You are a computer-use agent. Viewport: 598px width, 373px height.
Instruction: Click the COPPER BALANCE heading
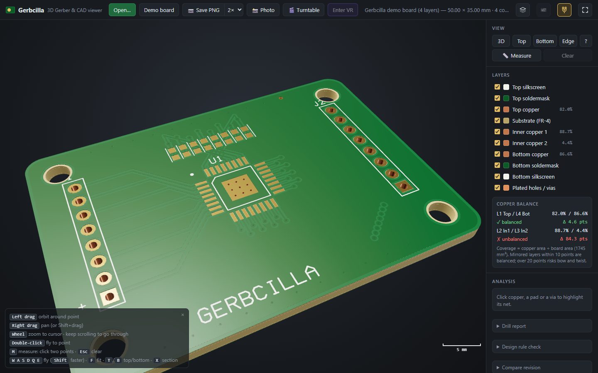pyautogui.click(x=517, y=204)
